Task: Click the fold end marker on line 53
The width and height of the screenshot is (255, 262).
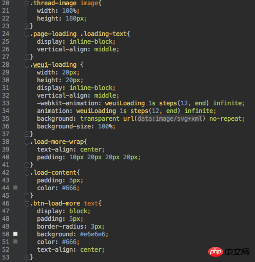Action: 27,257
